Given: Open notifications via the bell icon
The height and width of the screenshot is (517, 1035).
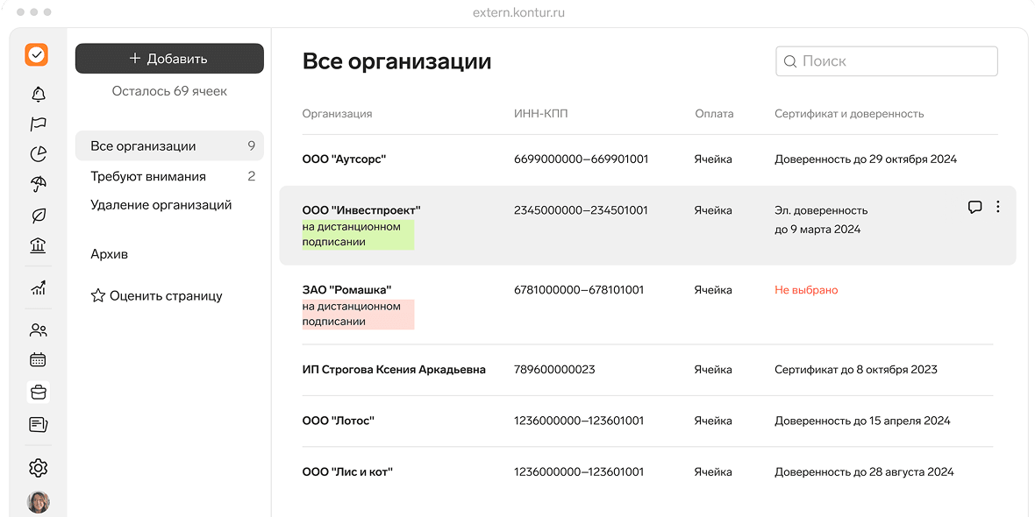Looking at the screenshot, I should (x=38, y=93).
